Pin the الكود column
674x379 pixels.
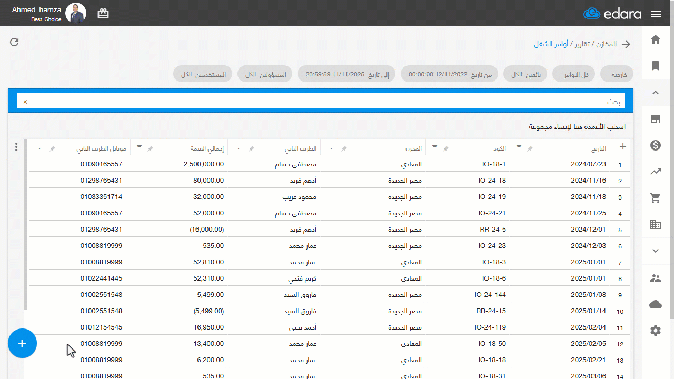point(445,149)
